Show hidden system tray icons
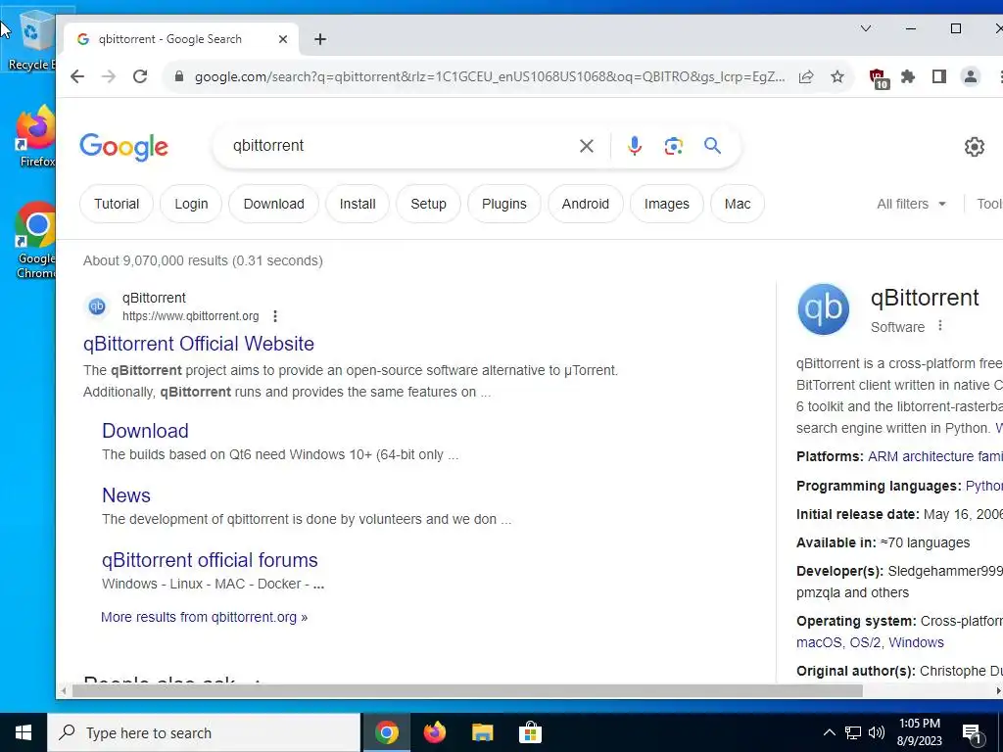 coord(829,732)
